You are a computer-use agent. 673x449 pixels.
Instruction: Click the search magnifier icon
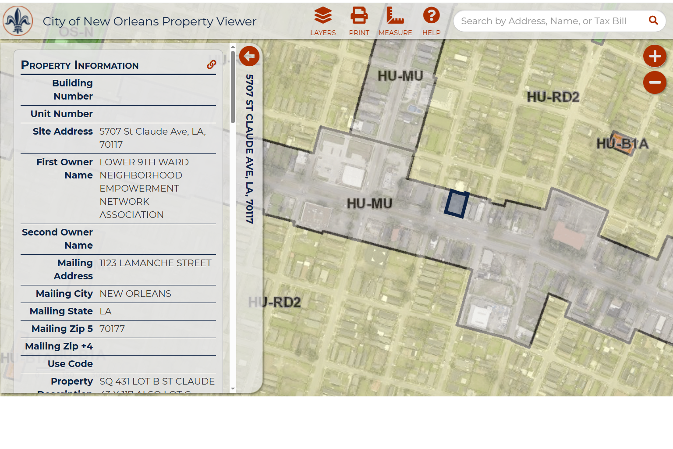pyautogui.click(x=653, y=21)
